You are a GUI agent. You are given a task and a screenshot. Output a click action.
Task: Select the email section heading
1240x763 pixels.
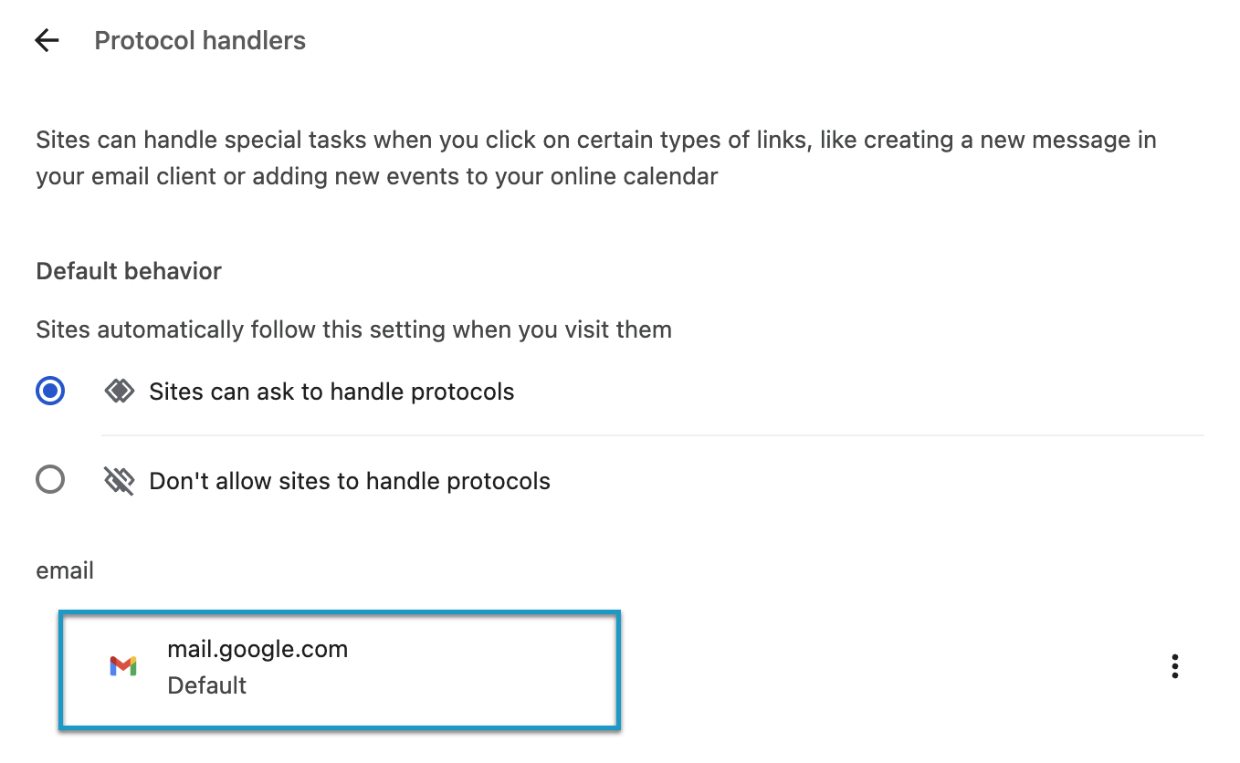click(x=64, y=570)
